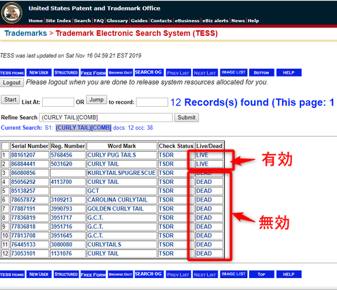Viewport: 337px width, 290px height.
Task: Open Search in header navigation
Action: (82, 21)
